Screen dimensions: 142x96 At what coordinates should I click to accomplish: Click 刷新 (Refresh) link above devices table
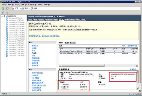123,46
